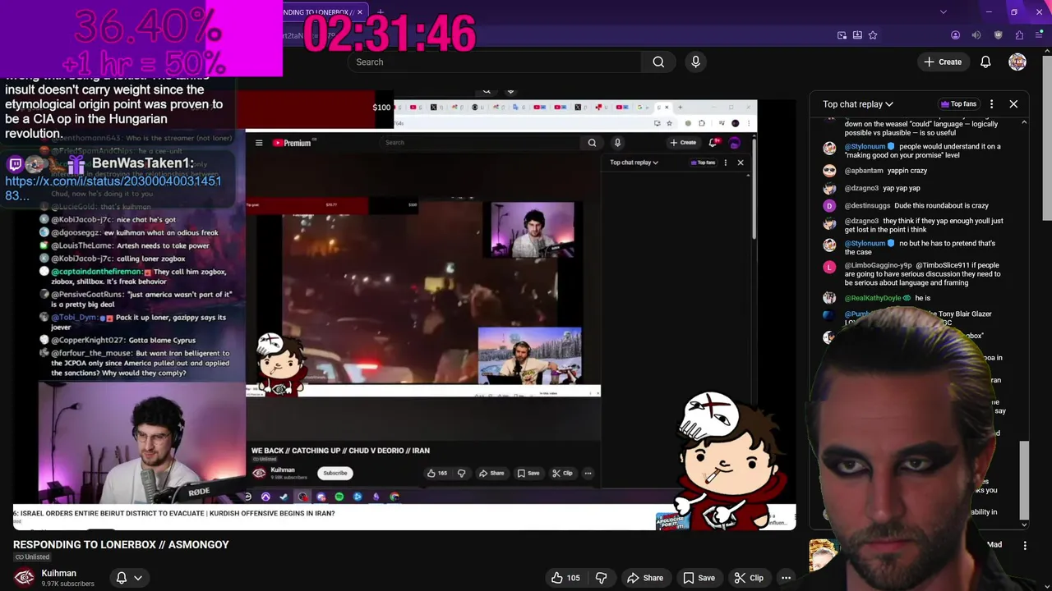Close the RESPONDING TO LONERBOX tab
This screenshot has width=1052, height=591.
[x=359, y=12]
